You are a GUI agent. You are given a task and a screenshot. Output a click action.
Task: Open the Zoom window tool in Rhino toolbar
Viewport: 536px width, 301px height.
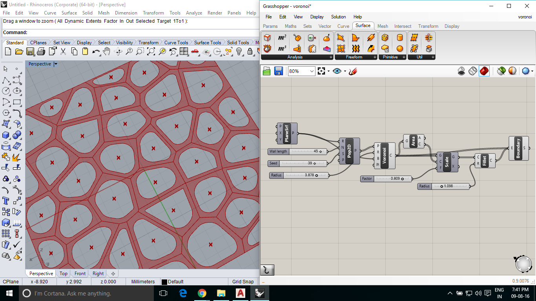click(140, 51)
